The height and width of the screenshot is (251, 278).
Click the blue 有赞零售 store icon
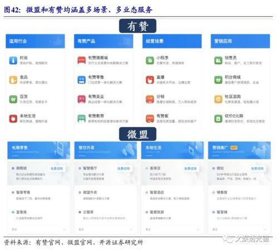point(81,80)
